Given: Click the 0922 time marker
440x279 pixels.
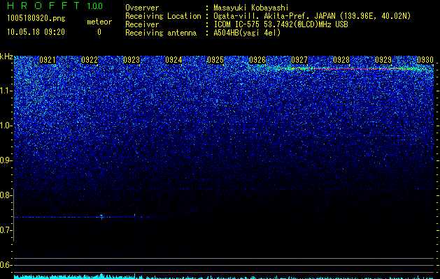Looking at the screenshot, I should pos(90,60).
